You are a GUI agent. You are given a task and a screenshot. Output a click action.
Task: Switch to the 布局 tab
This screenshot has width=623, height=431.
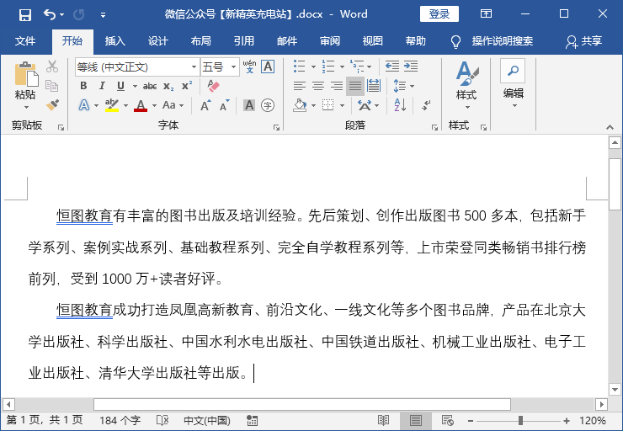200,41
